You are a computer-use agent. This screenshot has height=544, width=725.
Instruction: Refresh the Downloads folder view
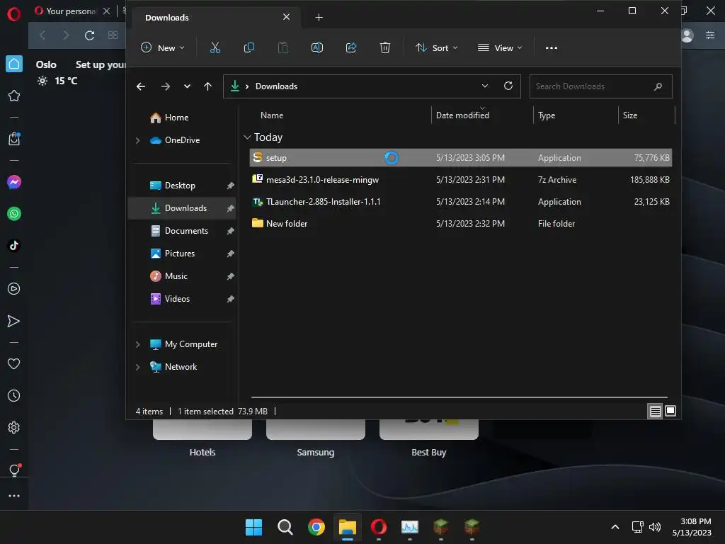[x=508, y=86]
